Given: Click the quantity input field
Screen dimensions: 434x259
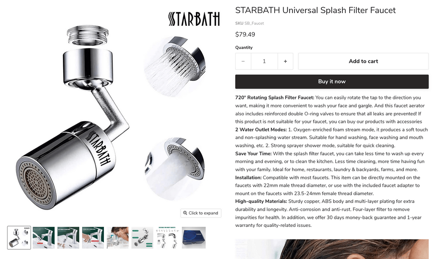Looking at the screenshot, I should (x=264, y=61).
